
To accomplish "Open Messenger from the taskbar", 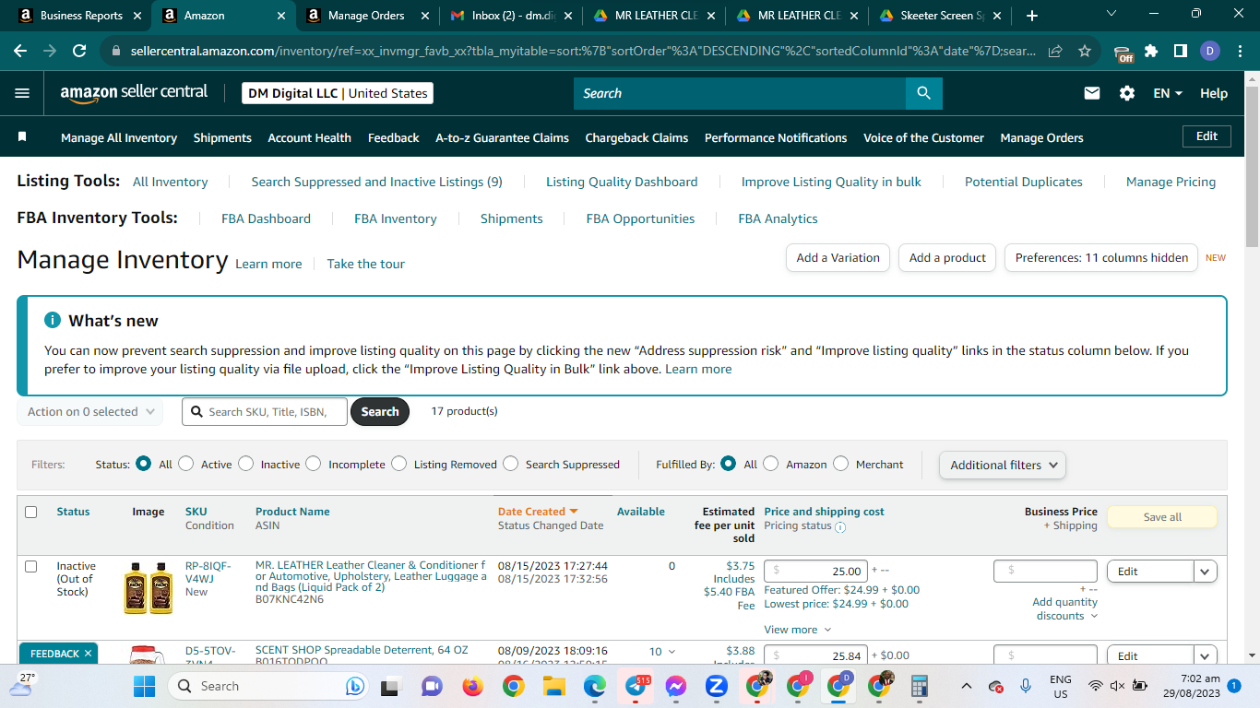I will click(675, 686).
